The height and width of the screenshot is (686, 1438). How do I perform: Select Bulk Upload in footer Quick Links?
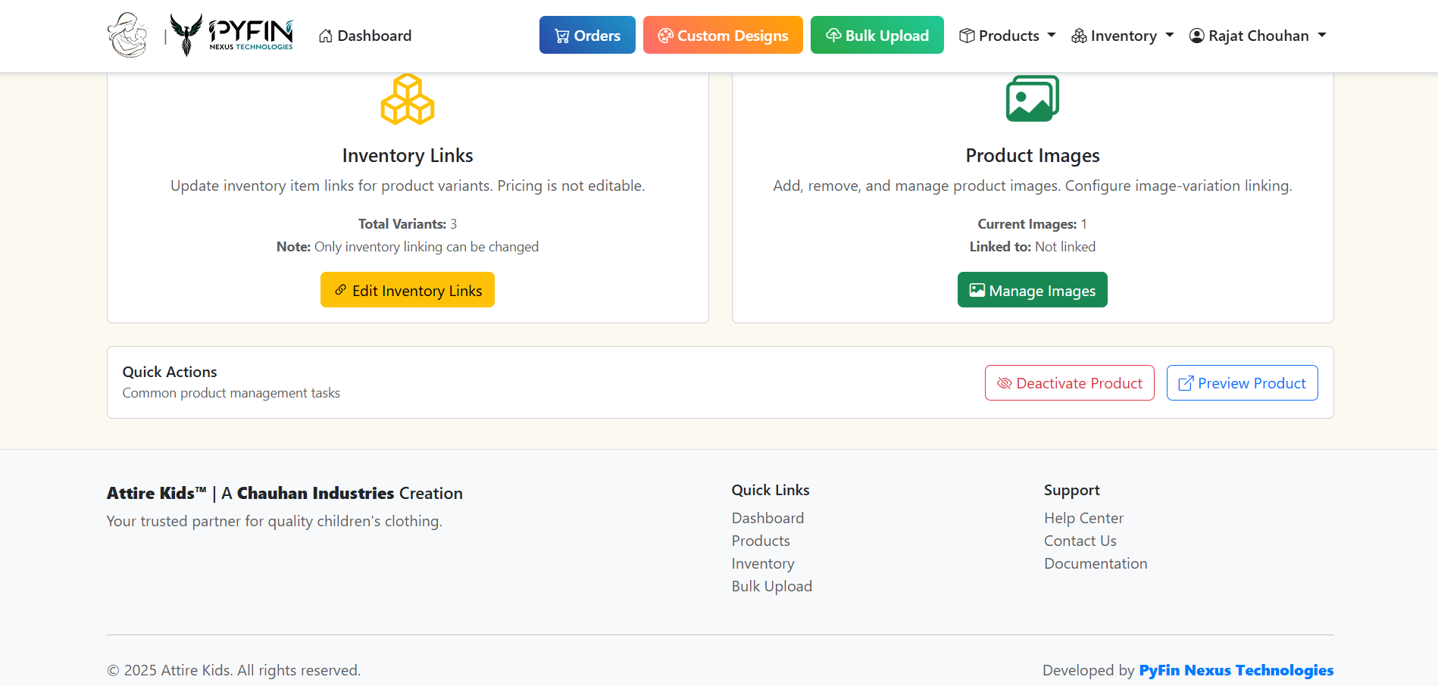coord(771,586)
